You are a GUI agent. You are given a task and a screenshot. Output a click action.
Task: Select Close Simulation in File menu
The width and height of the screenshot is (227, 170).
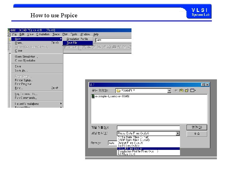point(37,60)
